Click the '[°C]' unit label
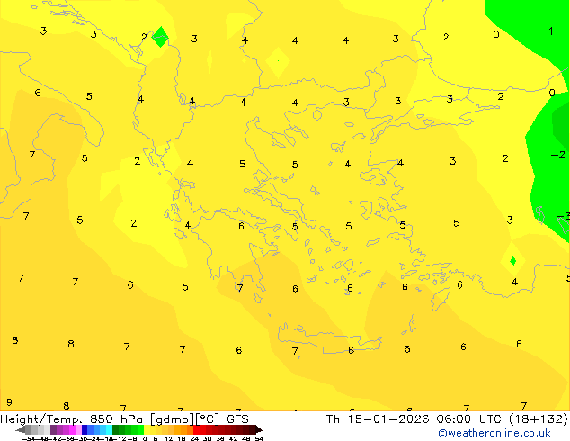Screen dimensions: 570x441 [x=208, y=419]
